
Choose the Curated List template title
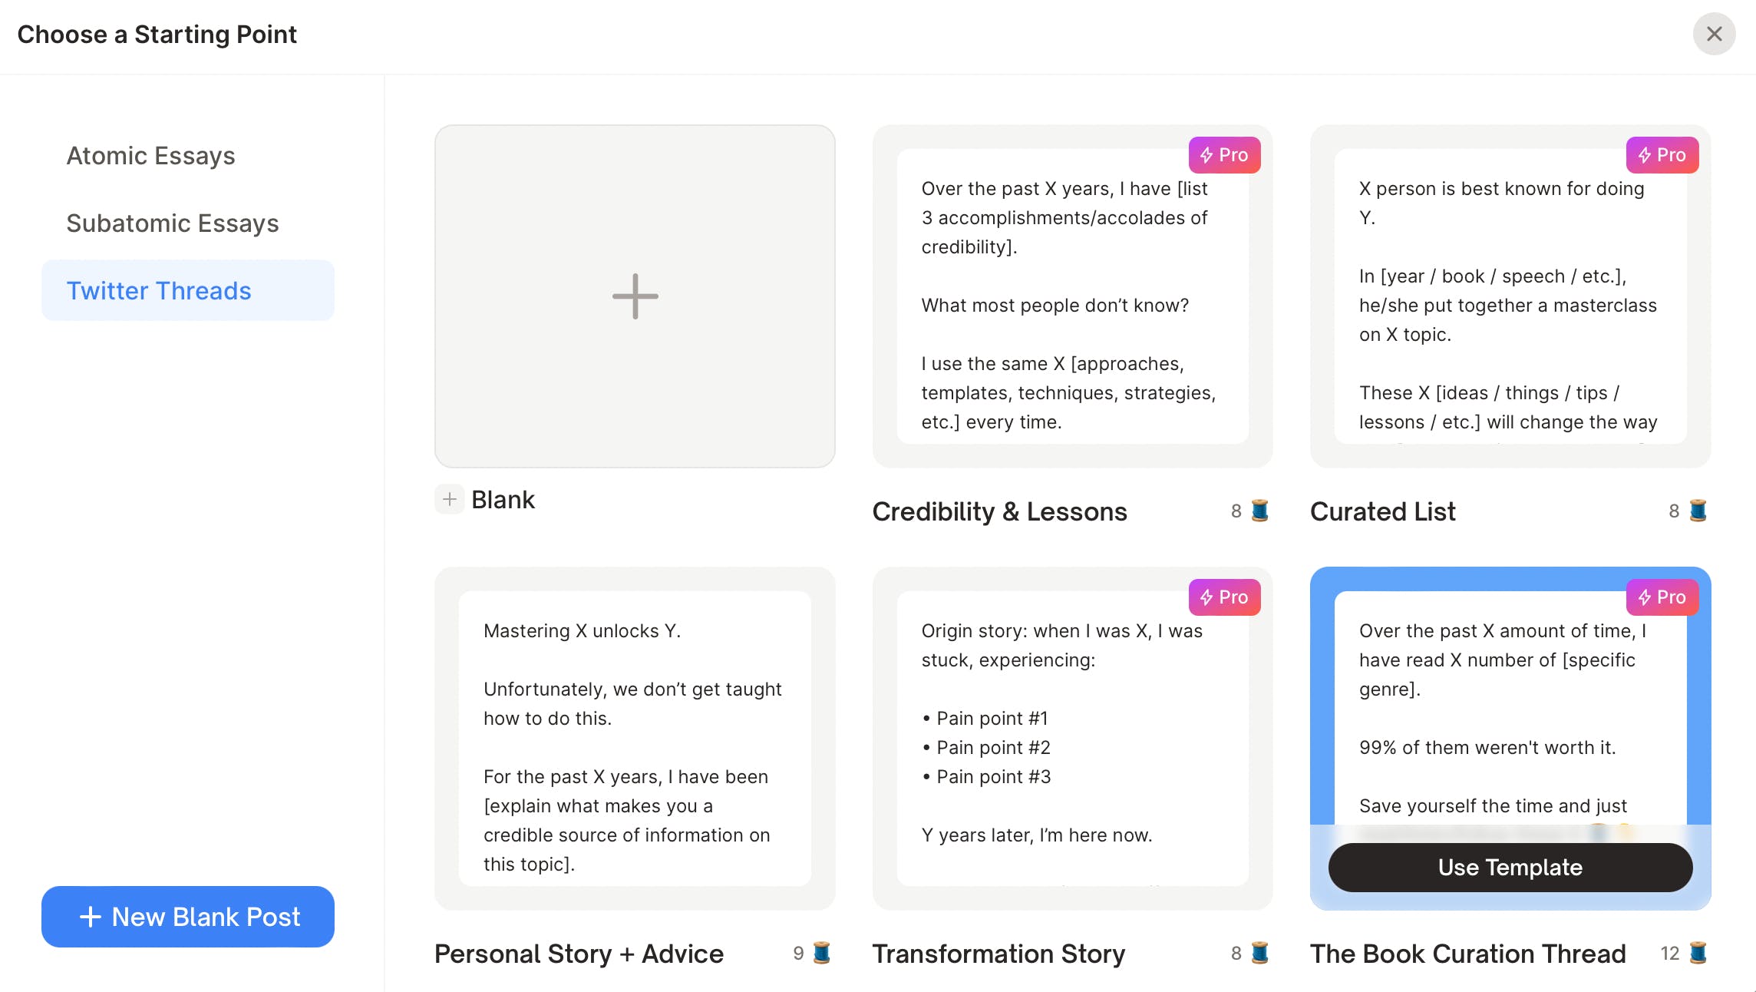(x=1382, y=511)
